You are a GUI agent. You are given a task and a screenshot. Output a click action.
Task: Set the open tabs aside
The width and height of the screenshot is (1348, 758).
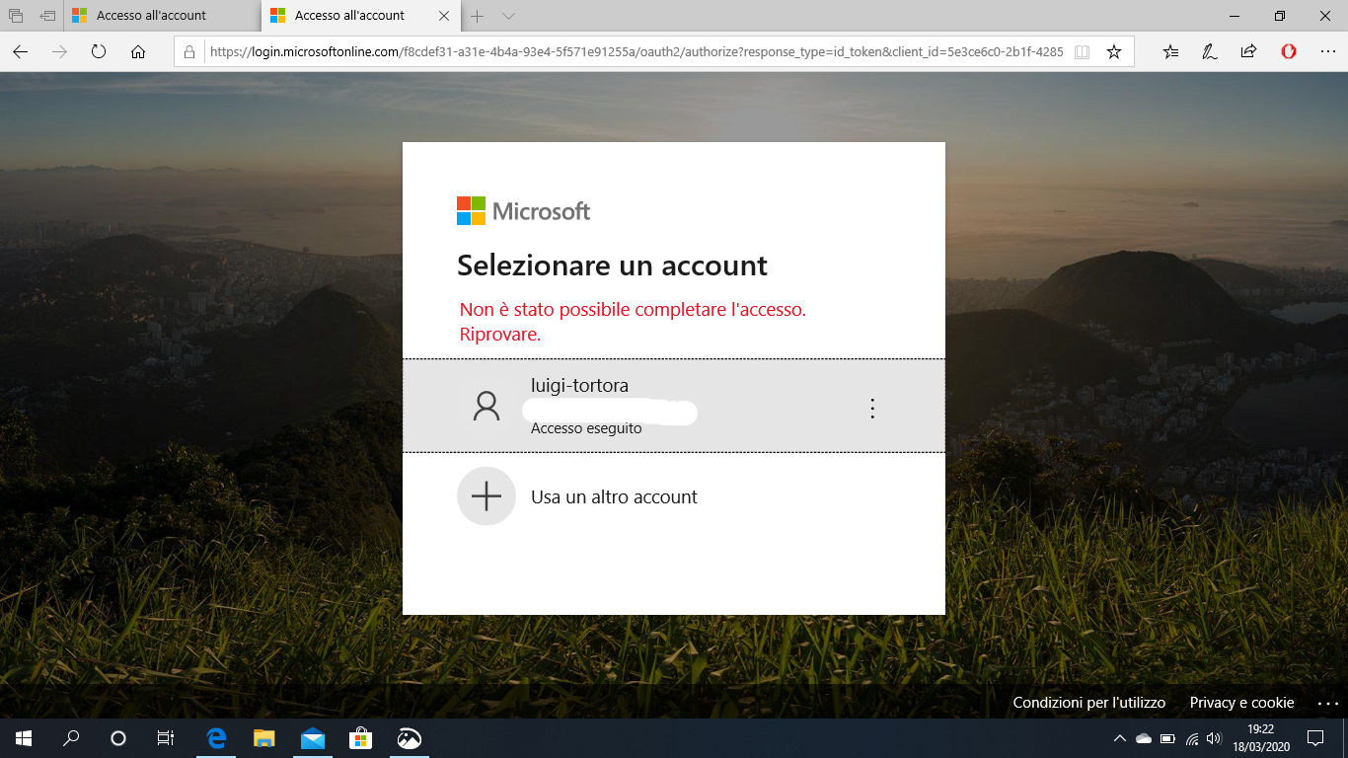[47, 16]
